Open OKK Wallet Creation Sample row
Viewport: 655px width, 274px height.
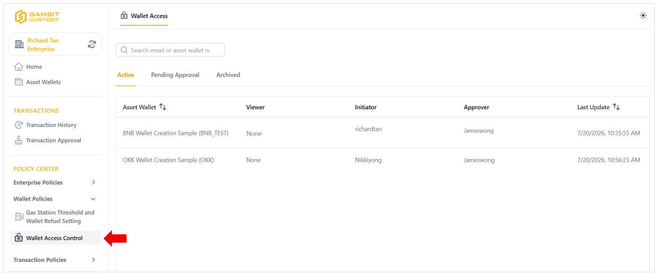click(383, 160)
